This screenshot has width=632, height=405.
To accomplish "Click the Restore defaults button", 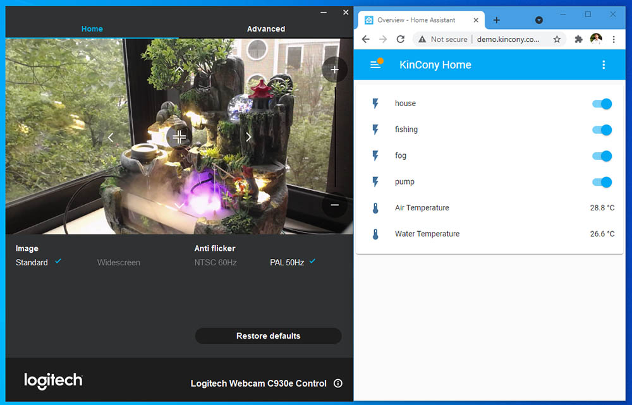I will (x=268, y=336).
